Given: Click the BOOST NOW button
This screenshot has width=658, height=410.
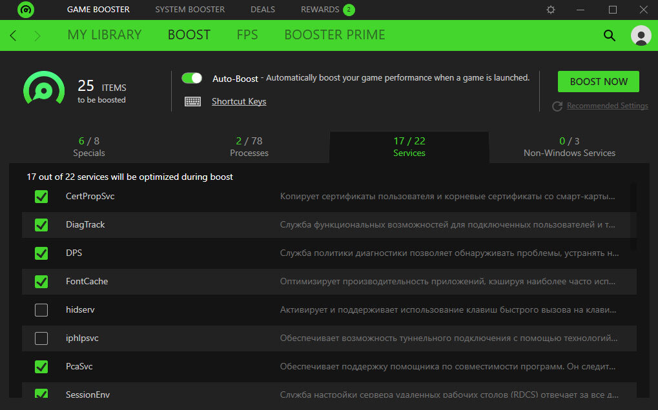Looking at the screenshot, I should pos(599,82).
